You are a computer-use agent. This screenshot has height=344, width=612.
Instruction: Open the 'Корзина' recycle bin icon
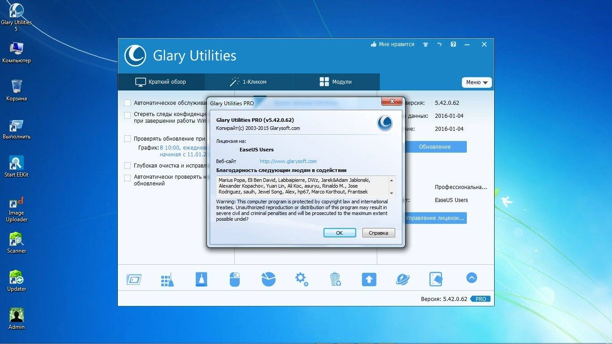17,90
